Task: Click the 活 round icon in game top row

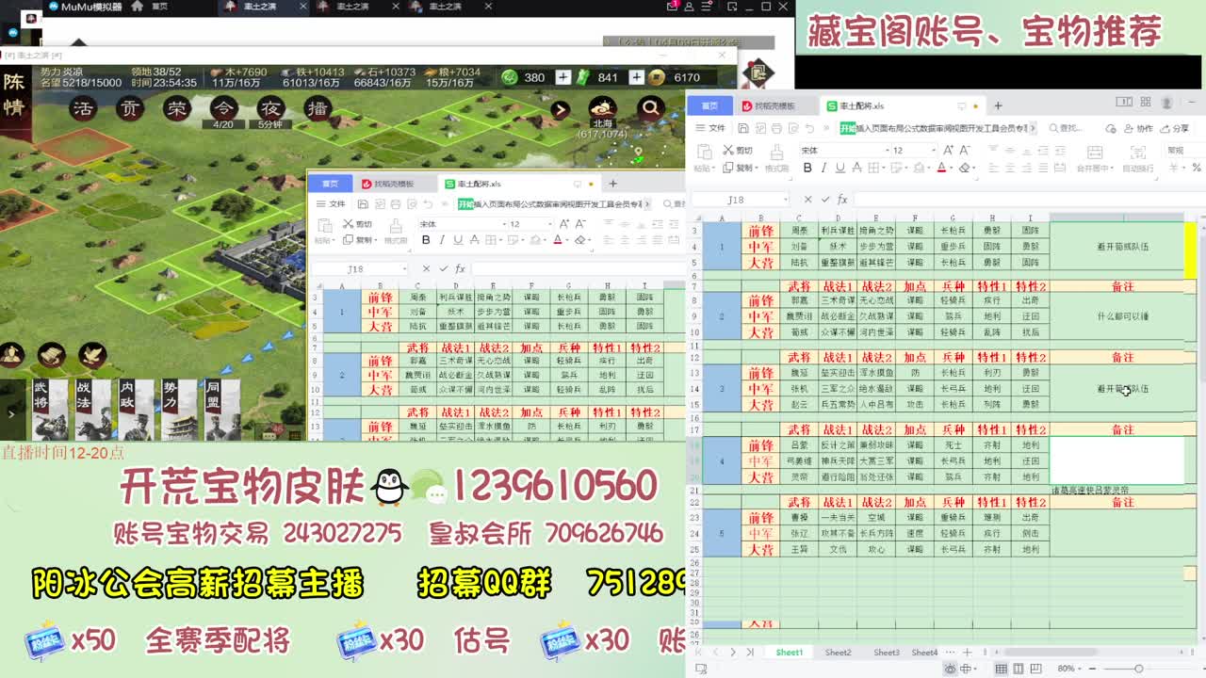Action: (x=85, y=109)
